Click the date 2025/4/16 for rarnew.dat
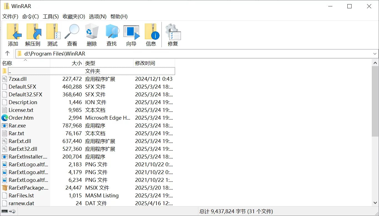The image size is (379, 216). click(154, 203)
